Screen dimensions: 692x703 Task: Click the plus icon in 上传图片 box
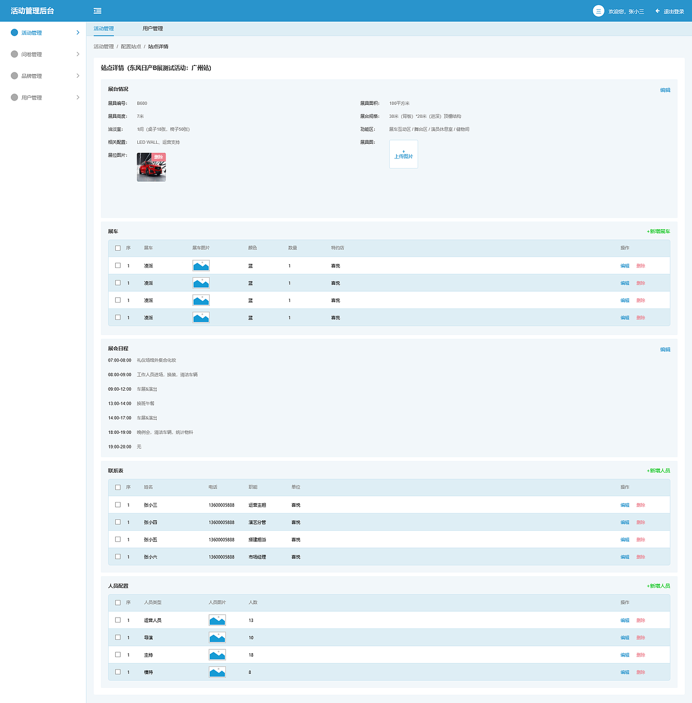coord(403,151)
